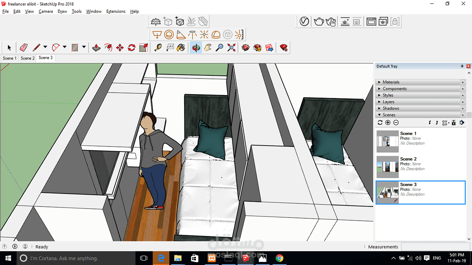This screenshot has height=265, width=472.
Task: Choose the Tape Measure tool
Action: [x=158, y=48]
